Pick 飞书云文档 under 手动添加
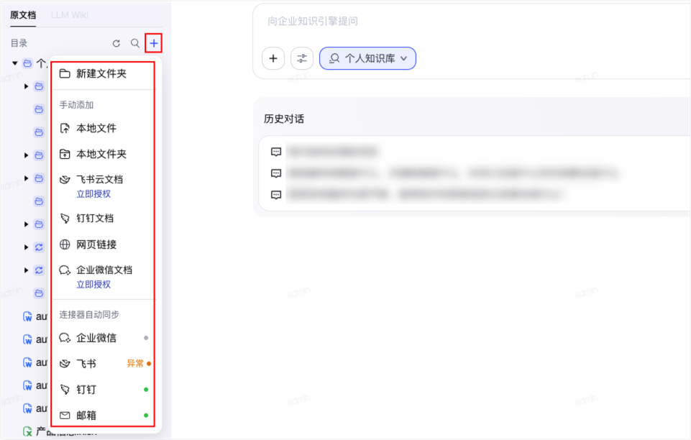 click(x=100, y=179)
